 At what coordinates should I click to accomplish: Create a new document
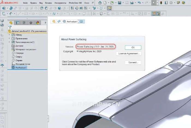point(105,3)
